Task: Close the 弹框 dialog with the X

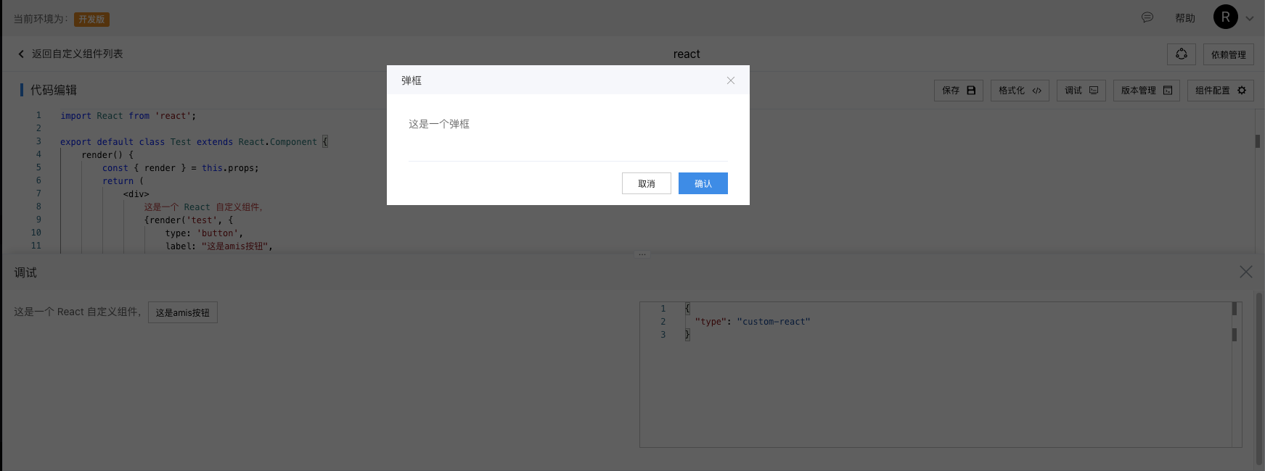Action: [x=731, y=80]
